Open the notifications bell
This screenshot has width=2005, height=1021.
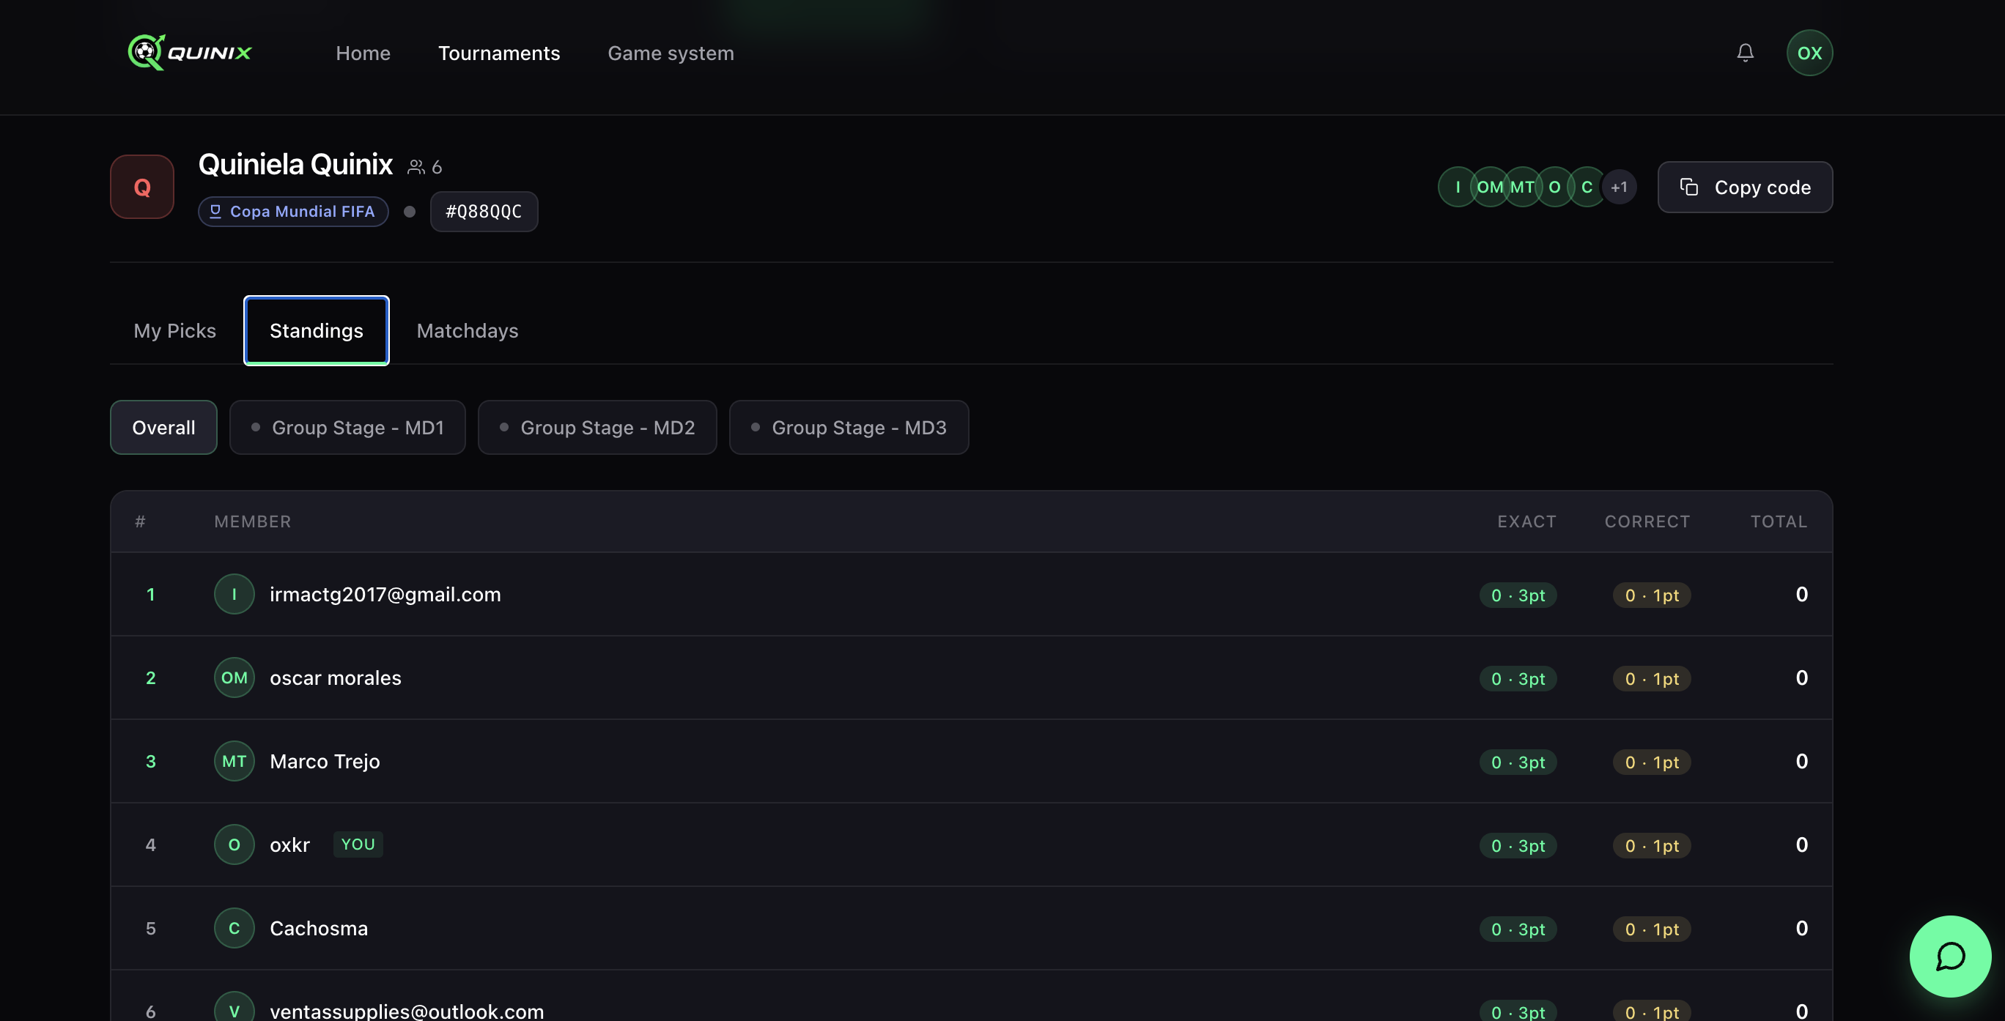point(1745,53)
